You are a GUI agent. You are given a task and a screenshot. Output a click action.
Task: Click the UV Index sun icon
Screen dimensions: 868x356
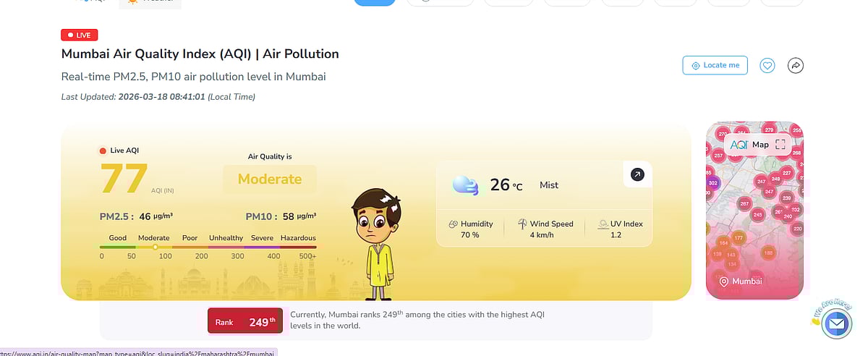603,224
